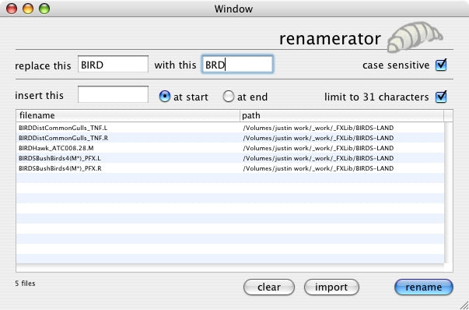The image size is (469, 310).
Task: Click the blue rename button
Action: coord(424,287)
